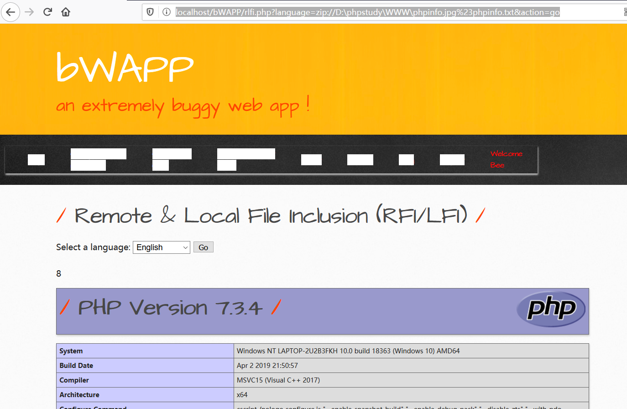This screenshot has width=627, height=409.
Task: Click the 'PHP Version 7.3.4' heading
Action: 170,308
